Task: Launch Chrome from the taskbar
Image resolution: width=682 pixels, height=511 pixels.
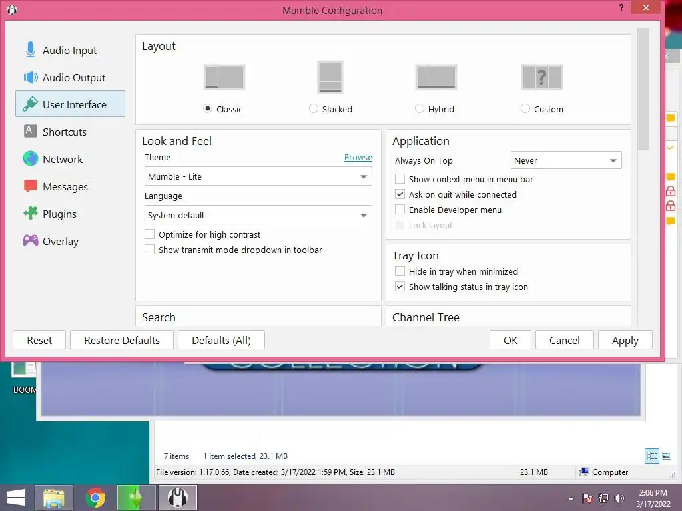Action: (x=95, y=498)
